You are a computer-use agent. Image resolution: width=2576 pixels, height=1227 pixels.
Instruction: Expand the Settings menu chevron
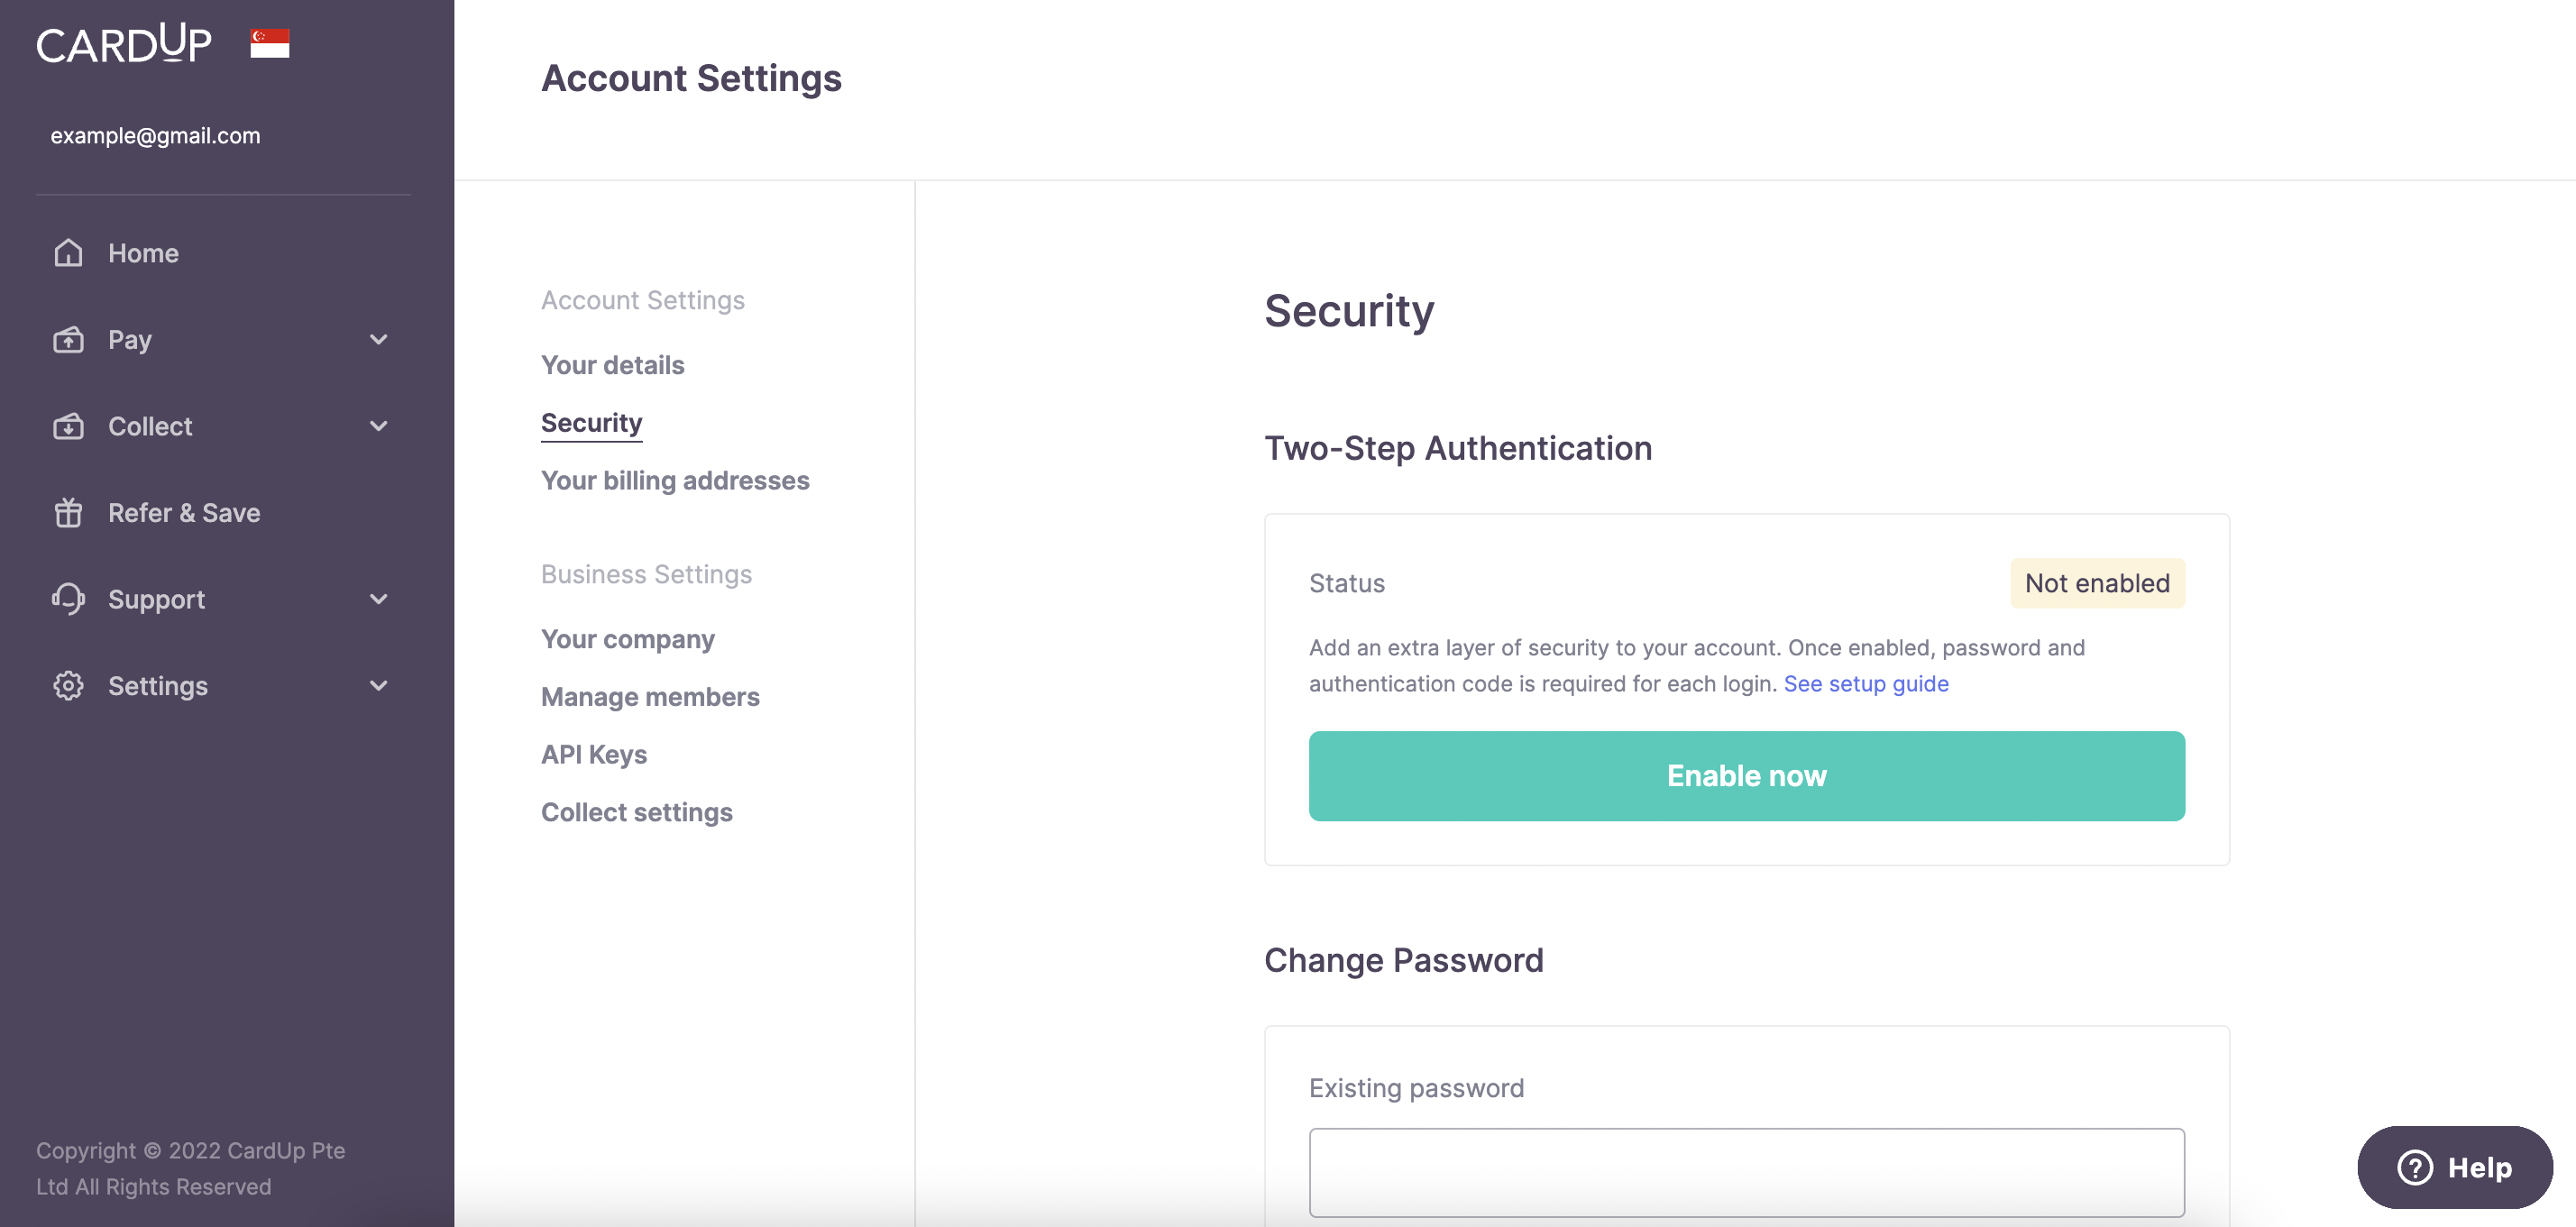378,686
